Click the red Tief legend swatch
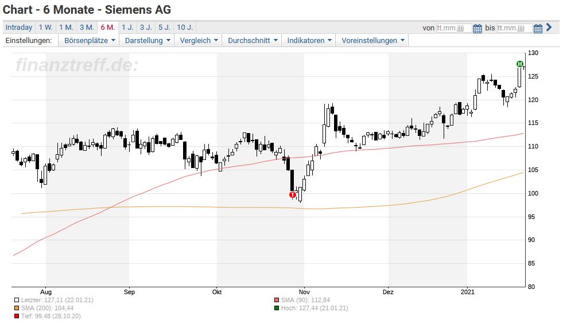 [17, 316]
